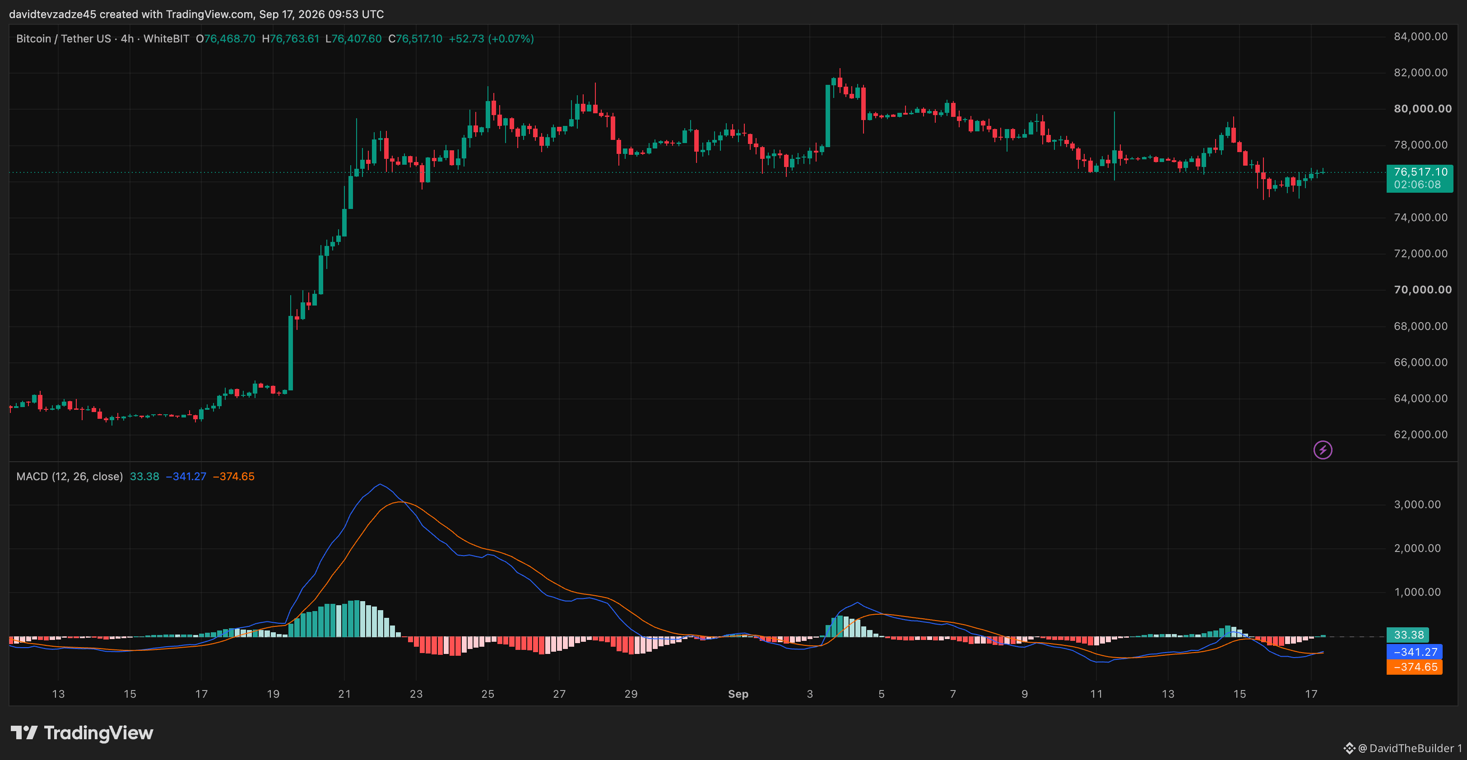The image size is (1467, 760).
Task: Click the @DavidTheBuilder handle text
Action: pyautogui.click(x=1407, y=748)
